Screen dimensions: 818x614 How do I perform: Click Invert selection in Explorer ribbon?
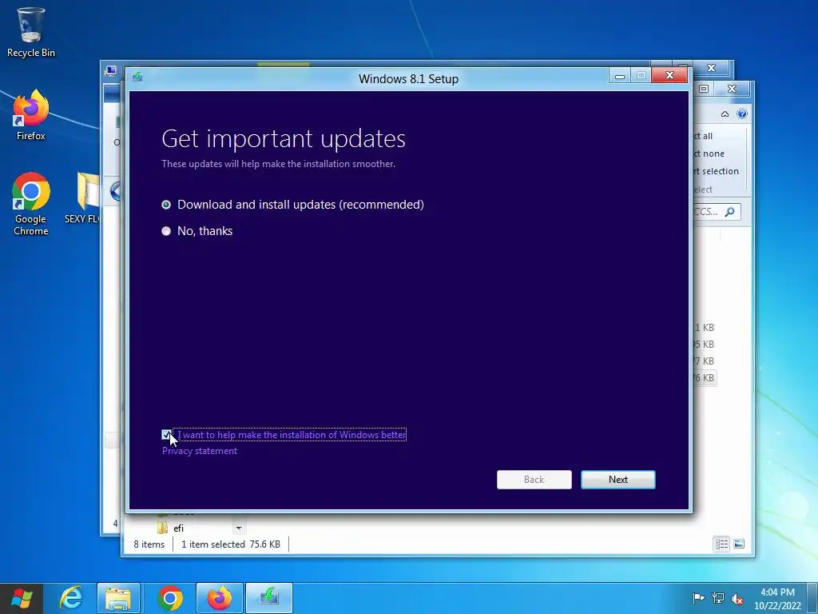point(716,171)
